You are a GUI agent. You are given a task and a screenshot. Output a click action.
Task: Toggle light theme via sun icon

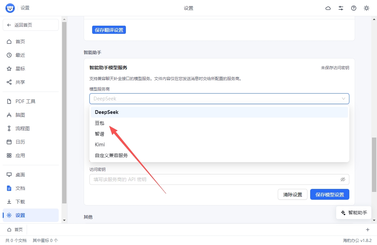pyautogui.click(x=367, y=8)
